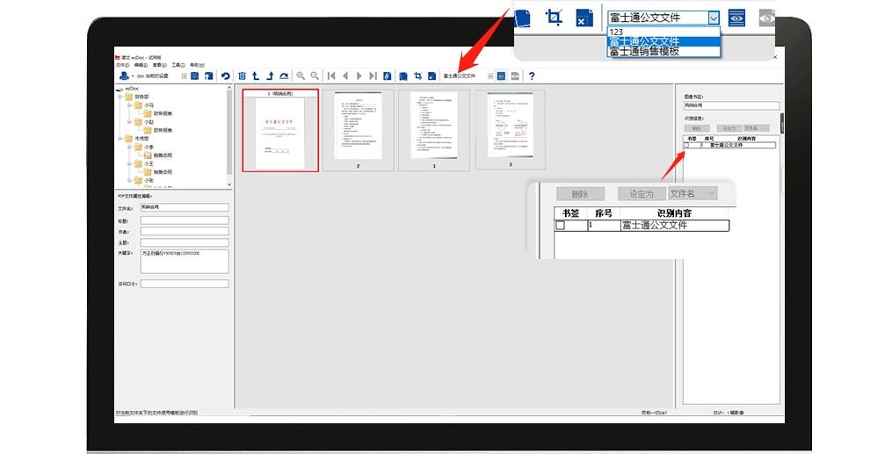Click the paperclip attachment icon
Viewport: 870px width, 454px height.
pyautogui.click(x=387, y=76)
